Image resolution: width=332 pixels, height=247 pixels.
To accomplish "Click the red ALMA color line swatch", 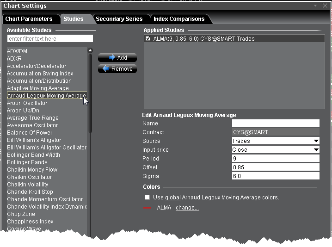I will 148,208.
